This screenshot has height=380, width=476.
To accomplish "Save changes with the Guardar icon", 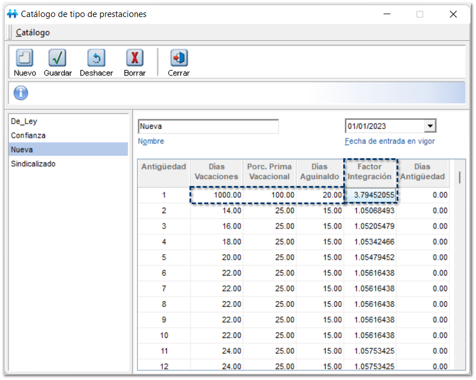I will [x=57, y=58].
